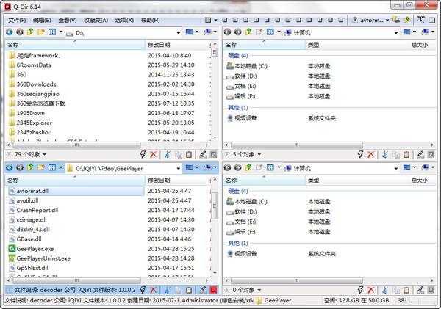The height and width of the screenshot is (309, 441).
Task: Click paste clipboard icon in 0 个对象 bar
Action: (x=406, y=290)
